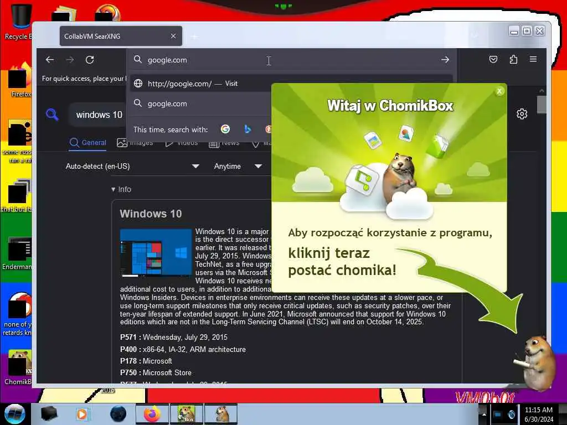Click the P400 x86-64, IA-32, ARM architecture line
The width and height of the screenshot is (567, 425).
point(183,350)
